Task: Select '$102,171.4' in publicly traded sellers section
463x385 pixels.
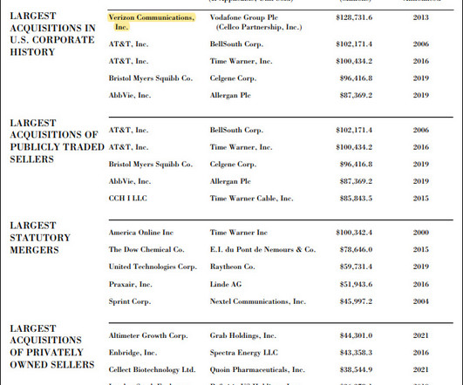Action: (x=354, y=130)
